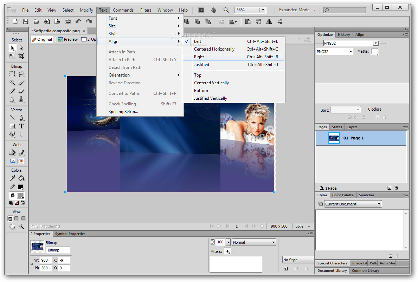
Task: Switch to the History tab
Action: (343, 35)
